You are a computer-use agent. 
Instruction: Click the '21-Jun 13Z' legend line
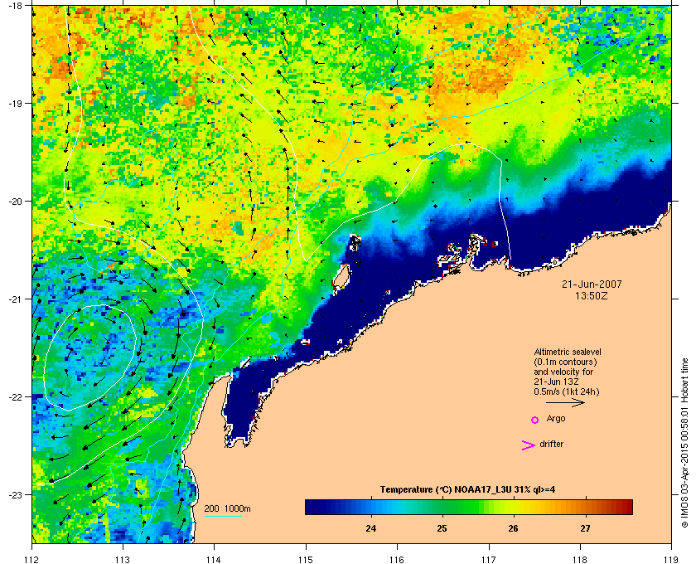556,382
